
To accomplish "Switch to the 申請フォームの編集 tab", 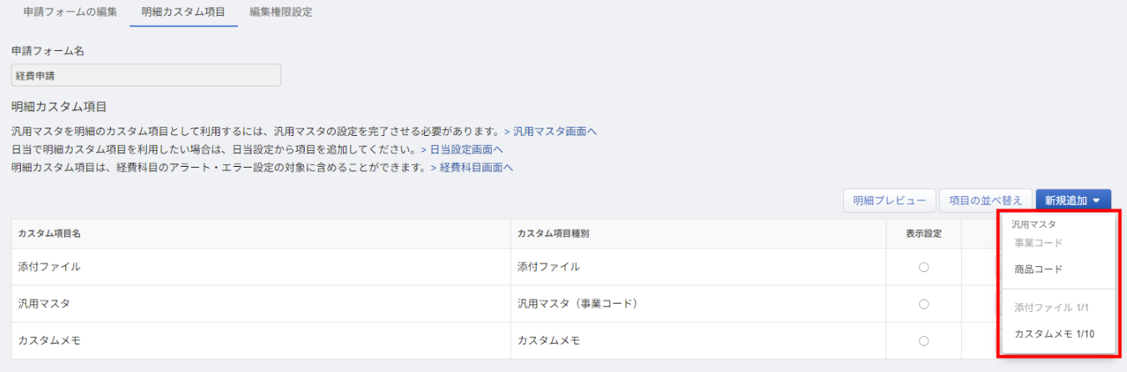I will coord(71,13).
